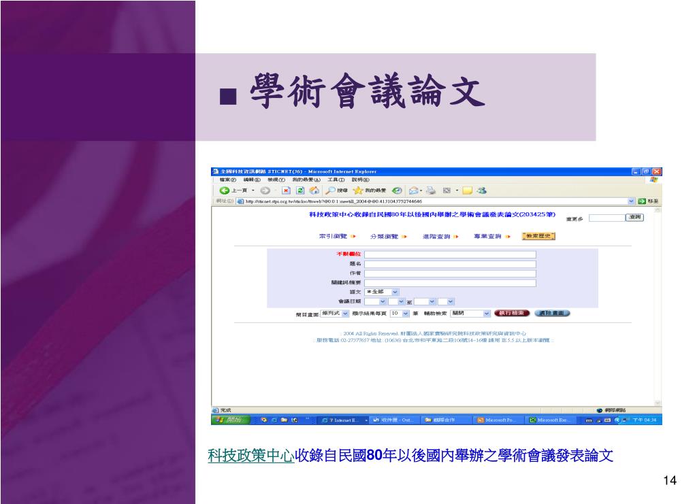Open the Microsoft PowerPoint taskbar item

pos(497,420)
